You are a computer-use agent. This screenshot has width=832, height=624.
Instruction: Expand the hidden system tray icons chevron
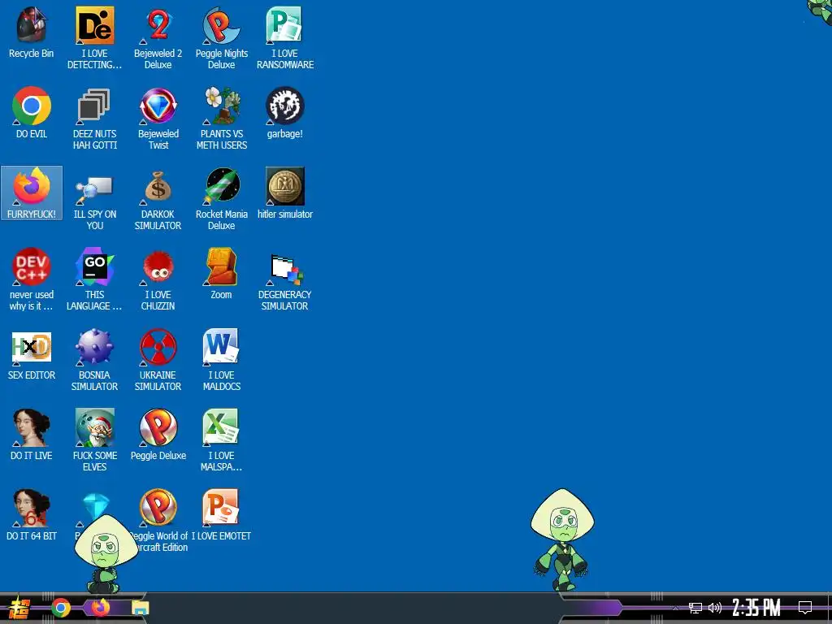coord(675,608)
